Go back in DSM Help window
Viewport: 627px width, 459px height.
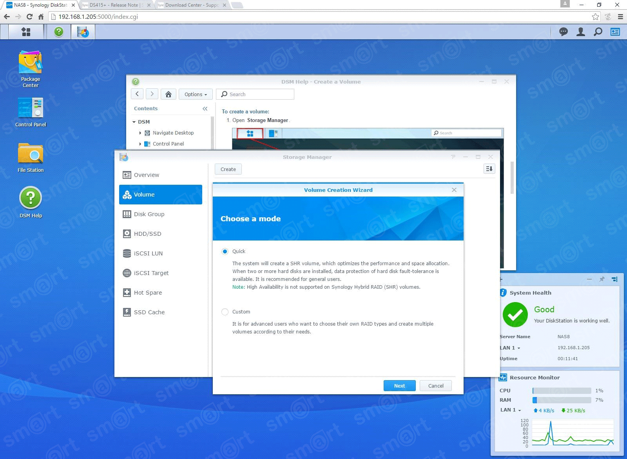pos(137,94)
